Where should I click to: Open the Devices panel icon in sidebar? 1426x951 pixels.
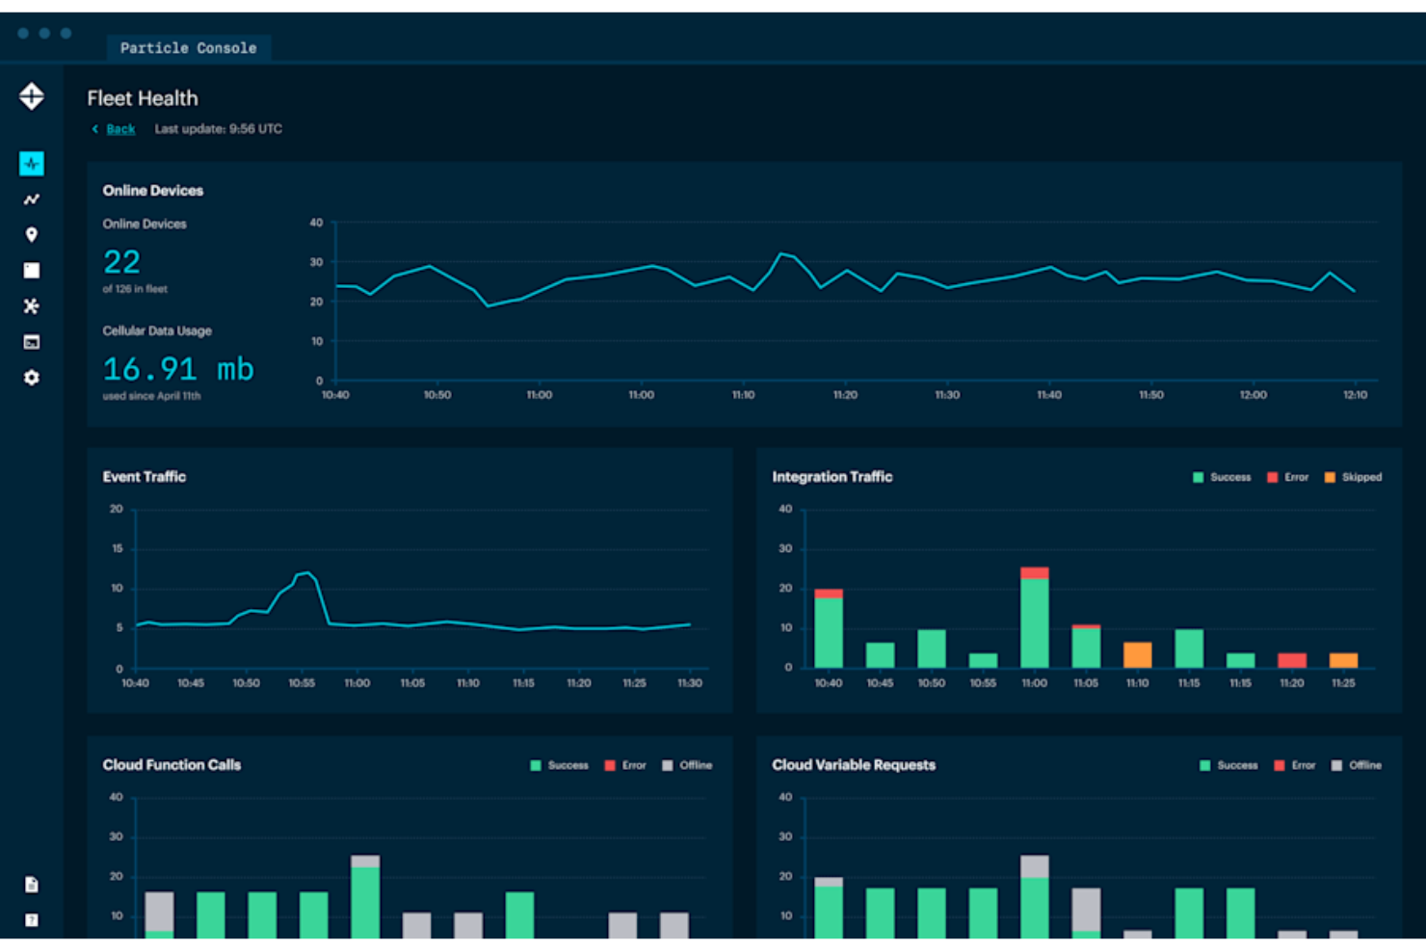pos(32,270)
